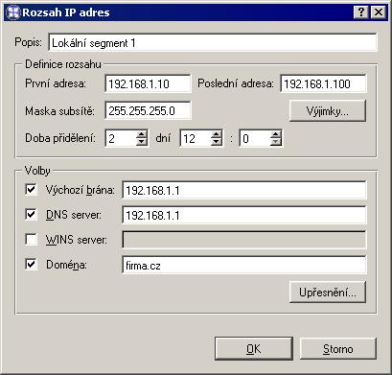This screenshot has height=375, width=392.
Task: Edit the Výchozí brána address field
Action: [244, 190]
